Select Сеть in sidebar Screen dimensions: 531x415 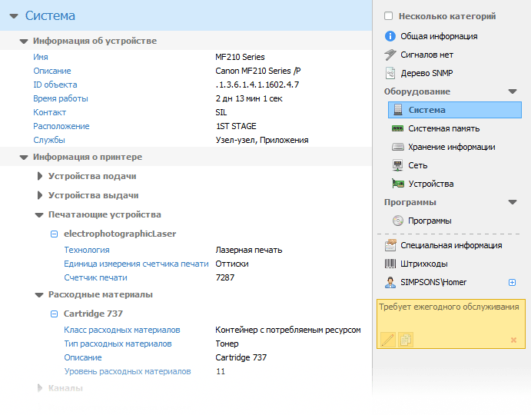click(417, 165)
